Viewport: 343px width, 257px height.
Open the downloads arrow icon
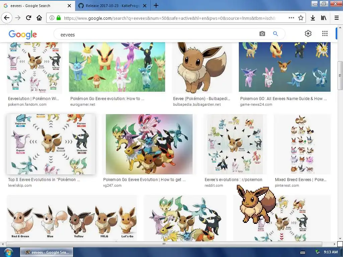(313, 18)
